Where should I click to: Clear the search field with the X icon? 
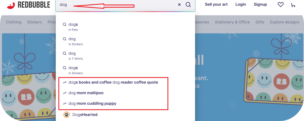tap(179, 5)
